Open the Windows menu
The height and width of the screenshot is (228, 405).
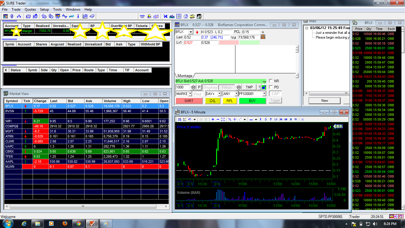pos(73,9)
